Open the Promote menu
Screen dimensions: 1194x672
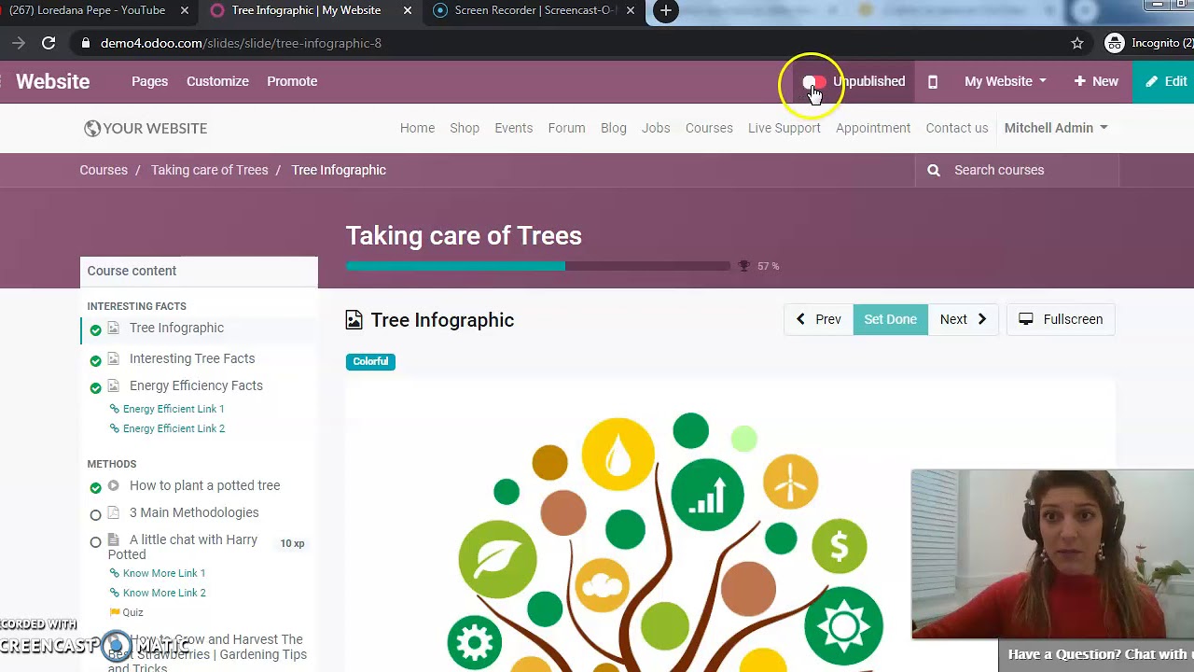[292, 81]
